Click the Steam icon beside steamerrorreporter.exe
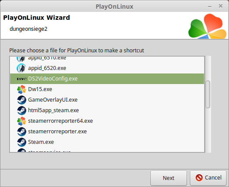The image size is (229, 187). point(21,132)
